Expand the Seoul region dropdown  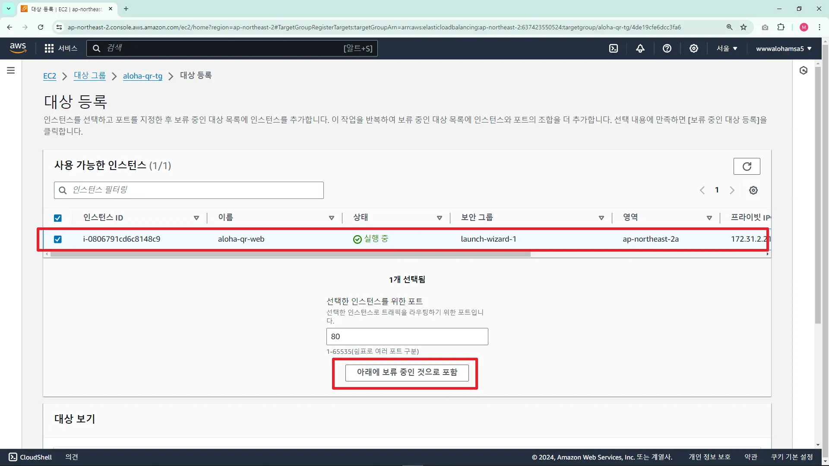pos(727,48)
